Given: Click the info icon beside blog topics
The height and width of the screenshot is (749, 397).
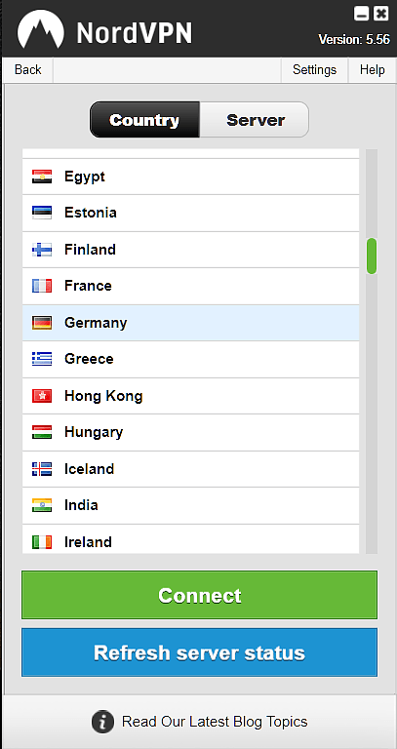Looking at the screenshot, I should pos(102,722).
